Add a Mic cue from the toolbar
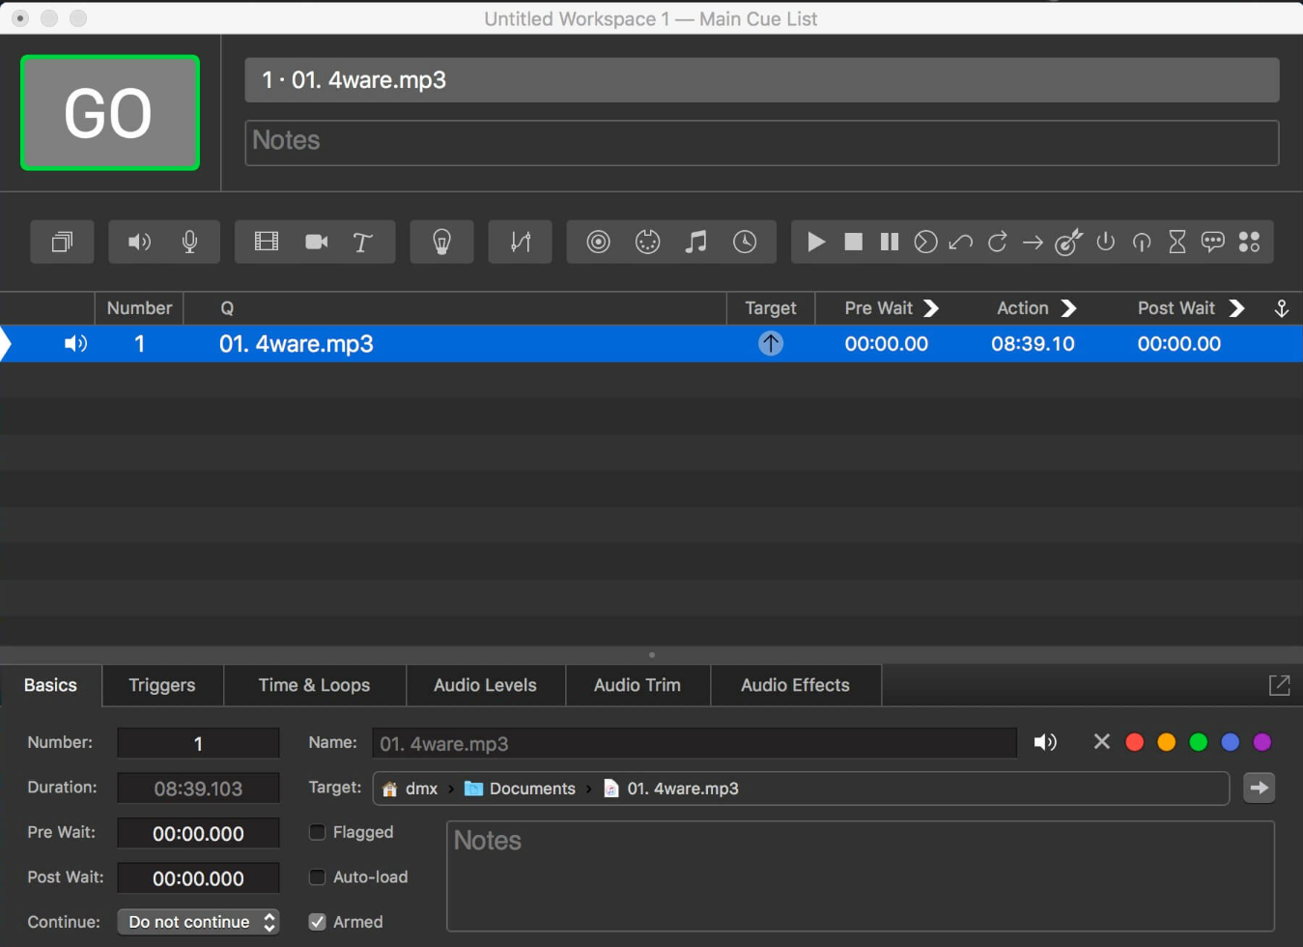 pos(190,242)
